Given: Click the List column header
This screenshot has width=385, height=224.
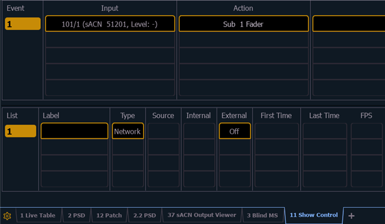Looking at the screenshot, I should [12, 116].
